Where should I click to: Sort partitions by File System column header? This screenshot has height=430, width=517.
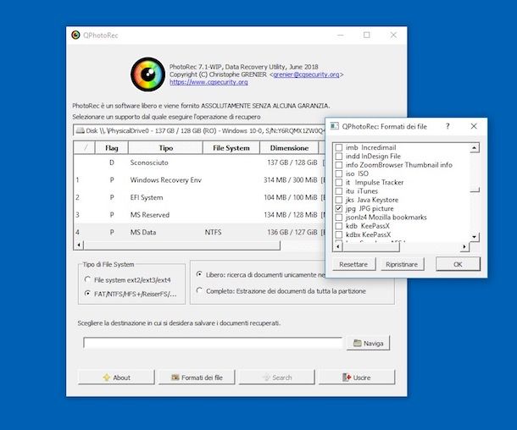coord(231,148)
